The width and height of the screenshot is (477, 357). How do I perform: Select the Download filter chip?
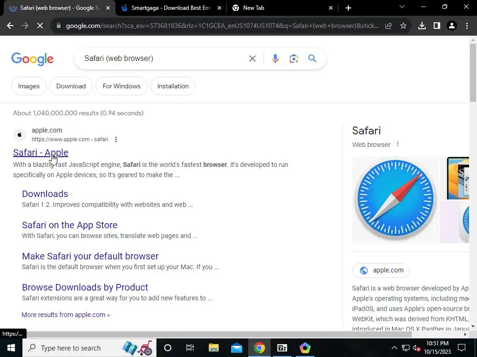[71, 86]
